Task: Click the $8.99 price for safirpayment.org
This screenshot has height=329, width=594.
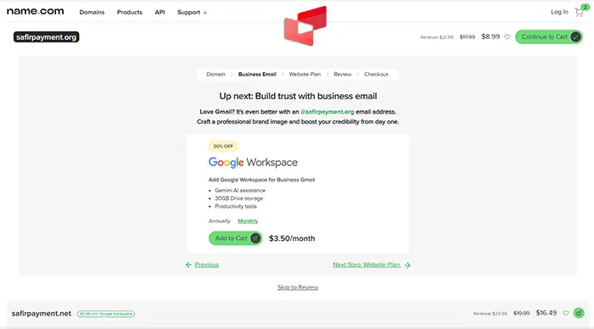Action: [x=490, y=36]
